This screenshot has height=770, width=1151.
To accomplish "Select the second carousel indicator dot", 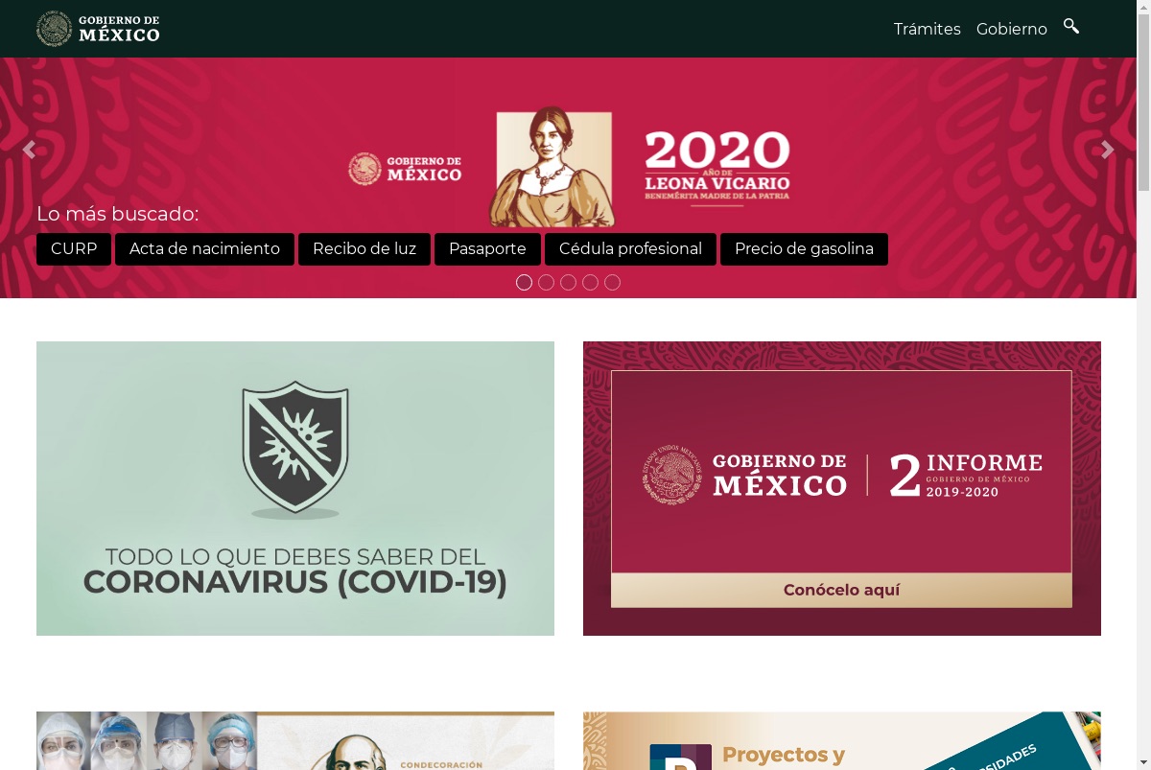I will point(546,282).
